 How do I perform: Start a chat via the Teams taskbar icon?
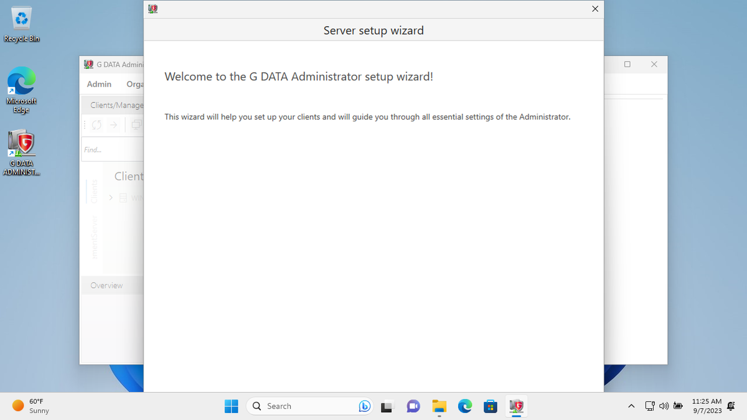(413, 406)
